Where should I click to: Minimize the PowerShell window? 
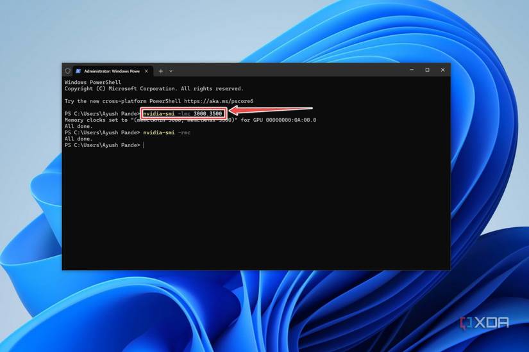(x=412, y=70)
